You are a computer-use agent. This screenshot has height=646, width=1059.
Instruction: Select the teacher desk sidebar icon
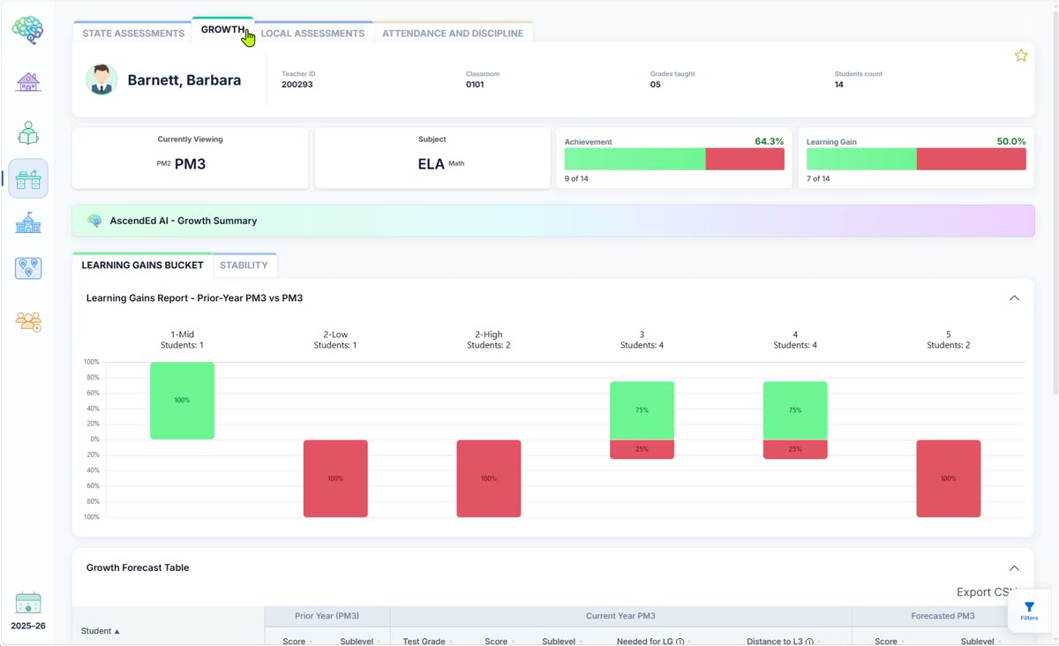pyautogui.click(x=28, y=179)
